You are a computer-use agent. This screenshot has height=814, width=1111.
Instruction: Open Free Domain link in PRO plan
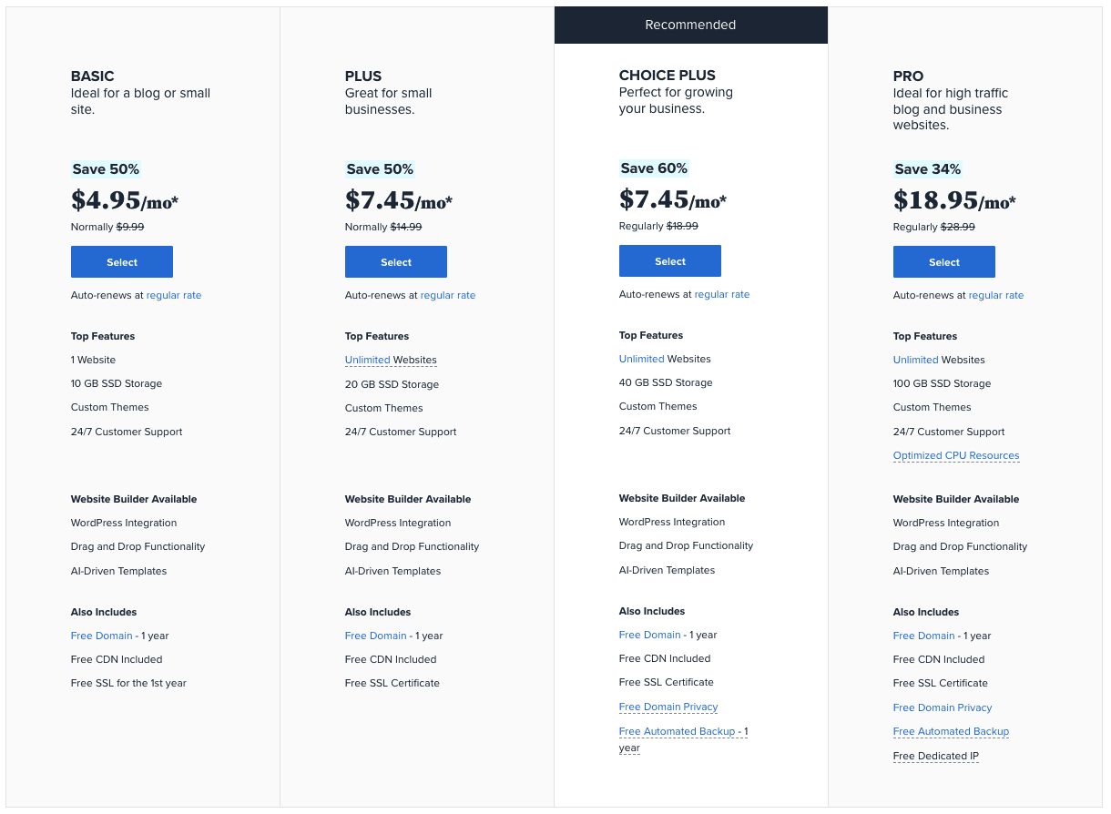(924, 636)
